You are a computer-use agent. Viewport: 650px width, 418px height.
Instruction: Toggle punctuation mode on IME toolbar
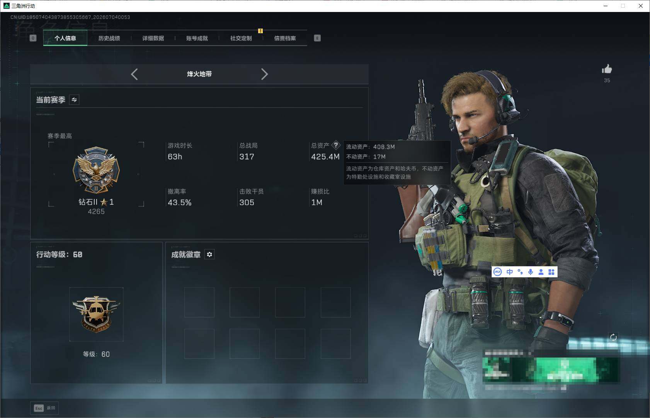520,272
